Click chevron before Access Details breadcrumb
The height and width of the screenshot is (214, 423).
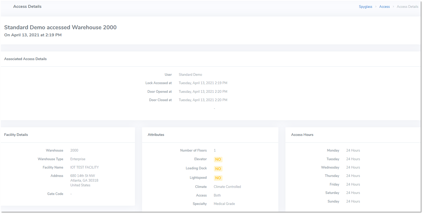click(x=393, y=7)
